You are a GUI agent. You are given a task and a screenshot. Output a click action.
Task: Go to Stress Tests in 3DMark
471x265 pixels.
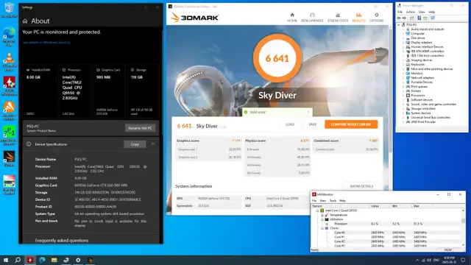pyautogui.click(x=338, y=18)
